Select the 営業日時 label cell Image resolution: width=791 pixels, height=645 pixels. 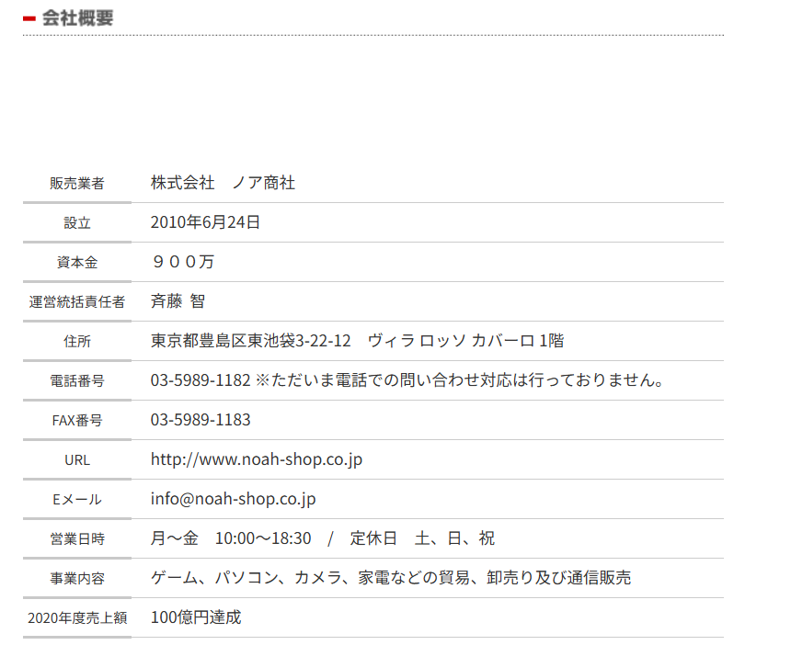pos(77,538)
